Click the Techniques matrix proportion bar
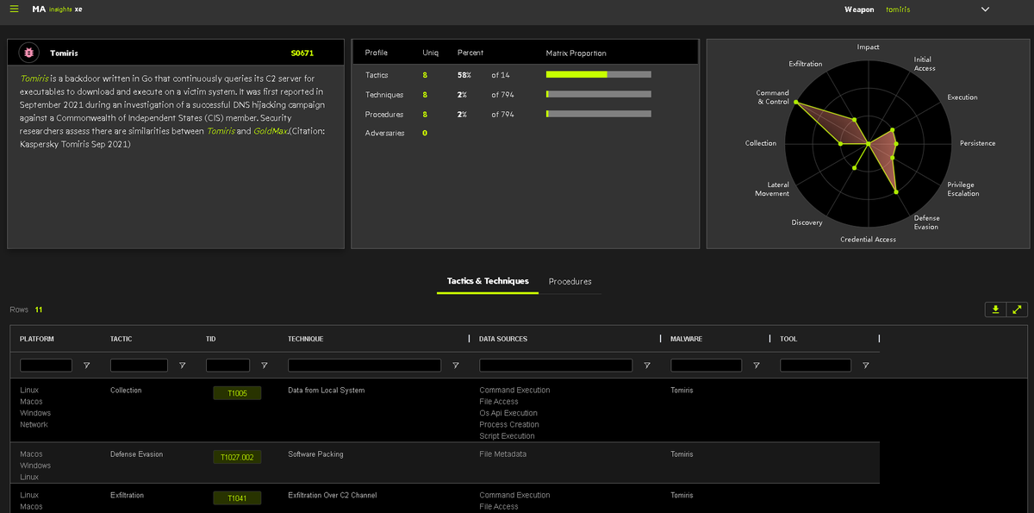The width and height of the screenshot is (1034, 513). click(599, 95)
